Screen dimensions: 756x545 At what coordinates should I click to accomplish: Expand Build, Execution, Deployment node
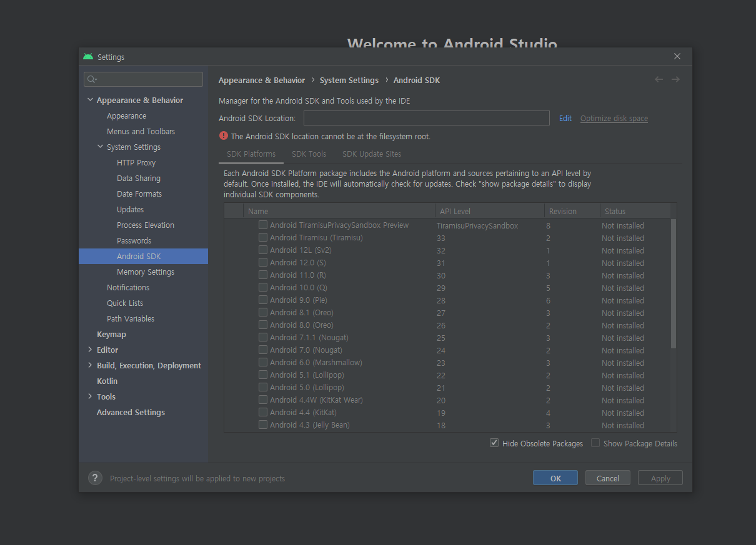(90, 365)
